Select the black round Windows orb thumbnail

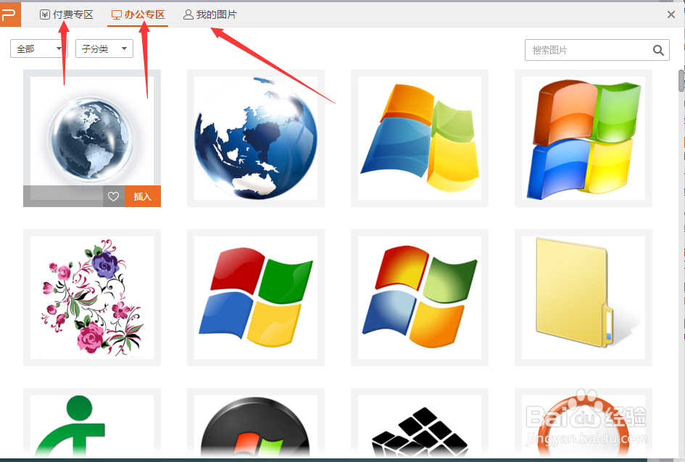coord(256,423)
